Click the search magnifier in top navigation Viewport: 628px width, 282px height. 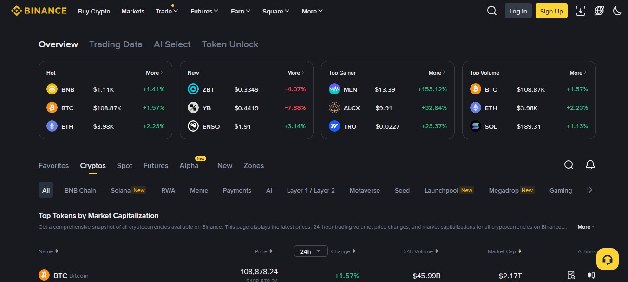coord(492,11)
